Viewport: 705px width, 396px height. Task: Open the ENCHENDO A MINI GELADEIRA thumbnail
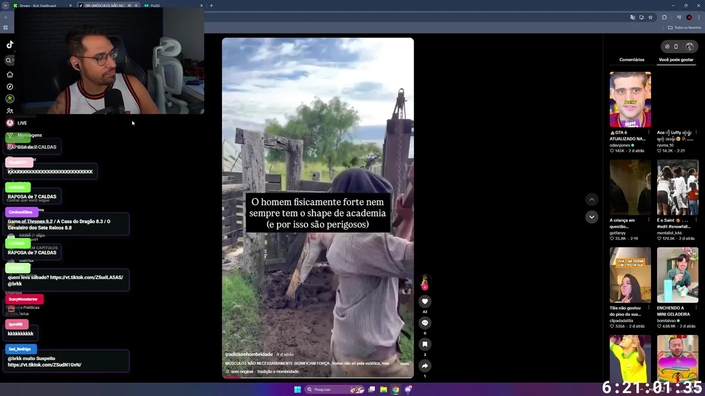677,275
